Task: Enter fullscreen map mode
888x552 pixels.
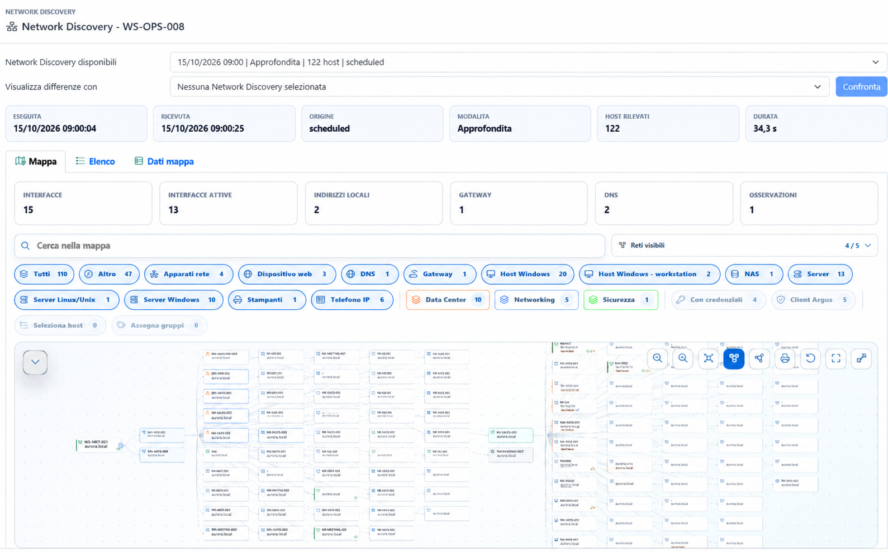Action: [x=836, y=358]
